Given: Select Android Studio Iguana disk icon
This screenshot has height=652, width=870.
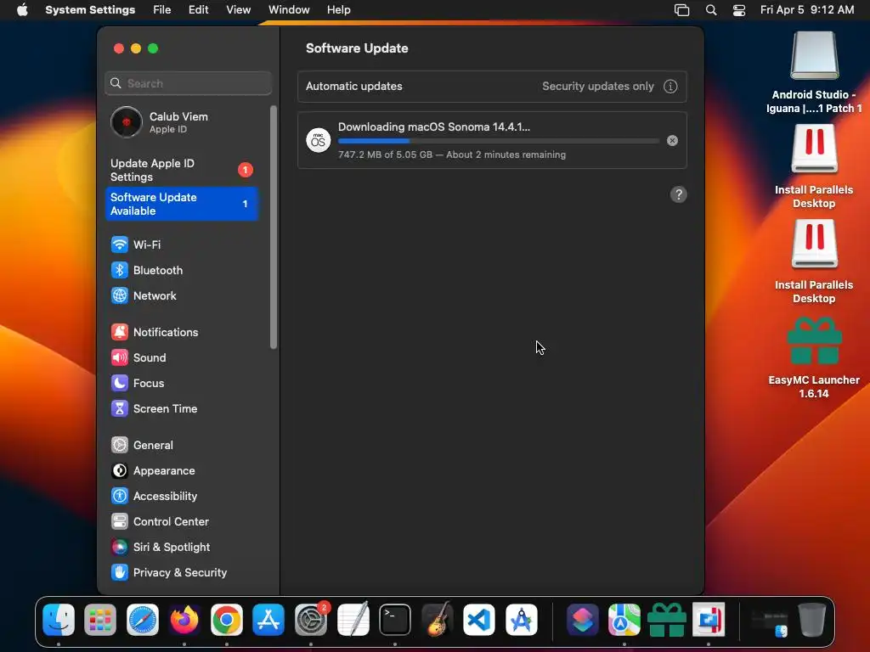Looking at the screenshot, I should click(x=814, y=56).
